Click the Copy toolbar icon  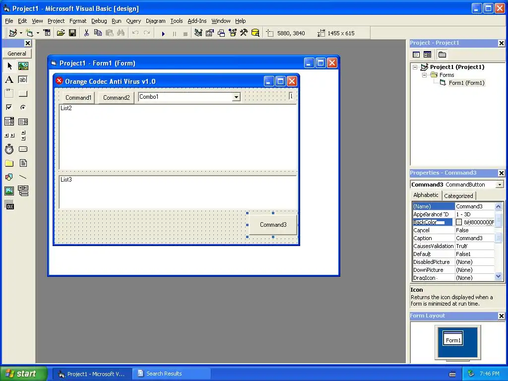[x=98, y=33]
